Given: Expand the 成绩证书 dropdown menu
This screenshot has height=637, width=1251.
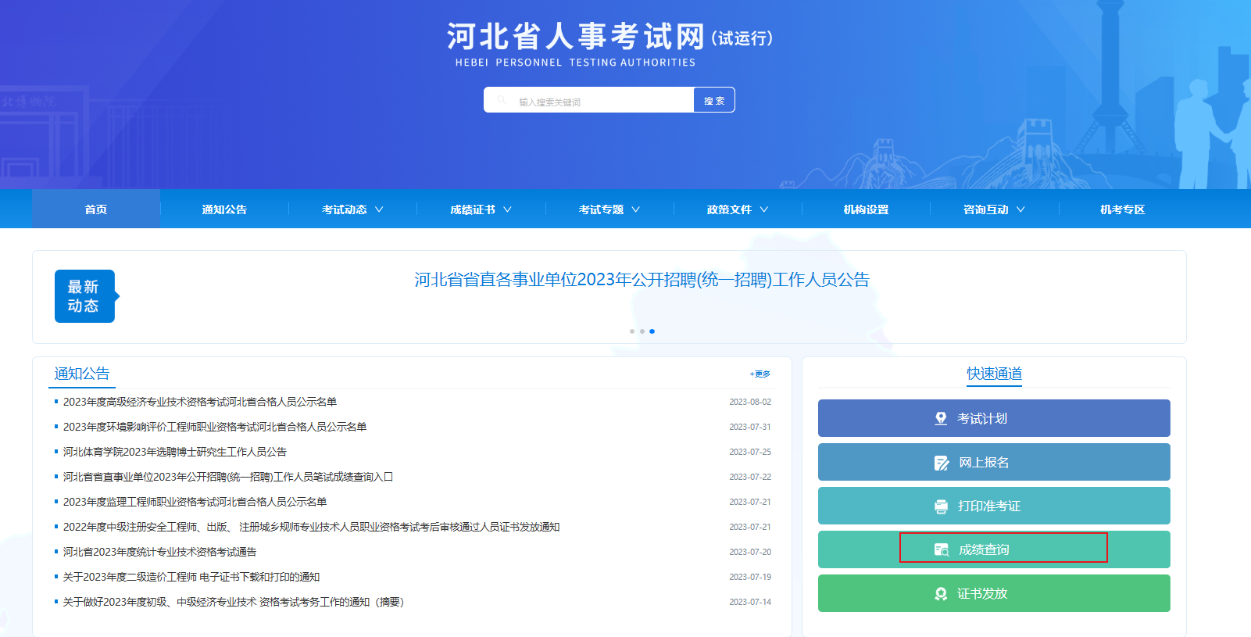Looking at the screenshot, I should [481, 209].
